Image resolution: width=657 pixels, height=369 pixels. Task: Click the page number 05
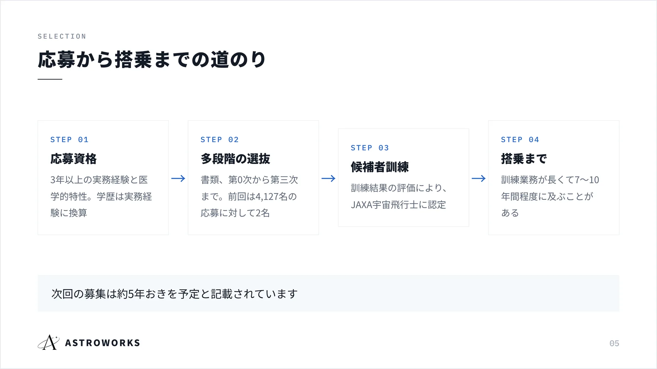pos(614,343)
